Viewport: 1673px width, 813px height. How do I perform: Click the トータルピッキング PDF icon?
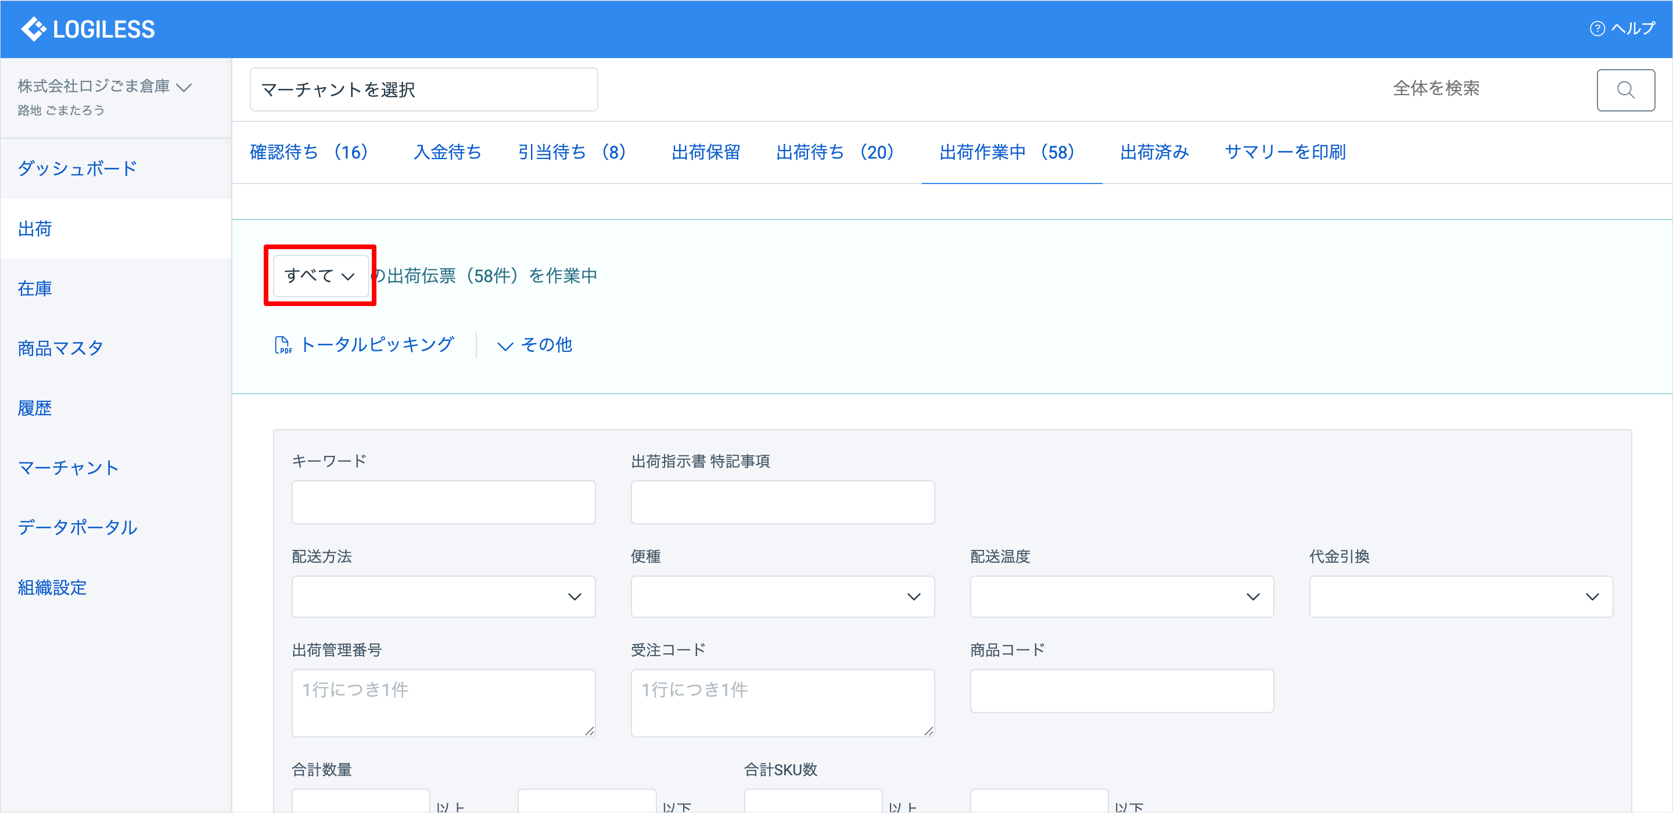(x=282, y=345)
